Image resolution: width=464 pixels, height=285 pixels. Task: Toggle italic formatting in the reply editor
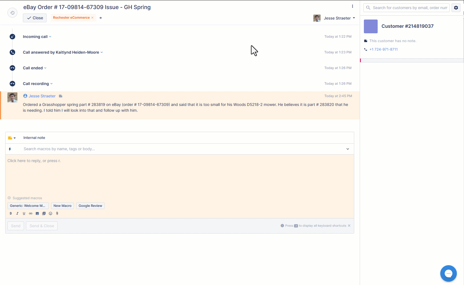point(17,213)
